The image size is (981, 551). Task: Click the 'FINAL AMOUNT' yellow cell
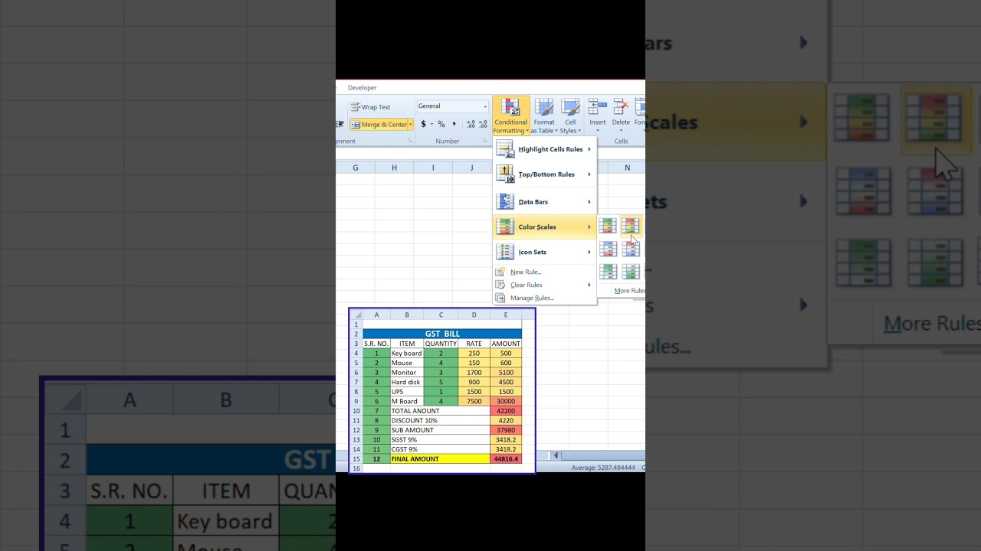440,459
